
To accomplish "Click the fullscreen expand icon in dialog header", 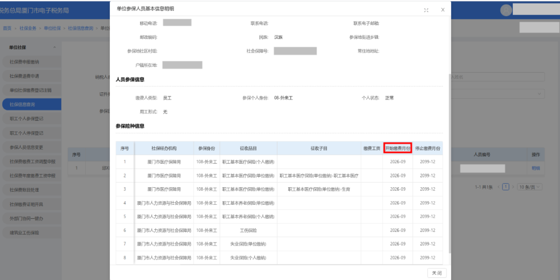I will point(426,10).
